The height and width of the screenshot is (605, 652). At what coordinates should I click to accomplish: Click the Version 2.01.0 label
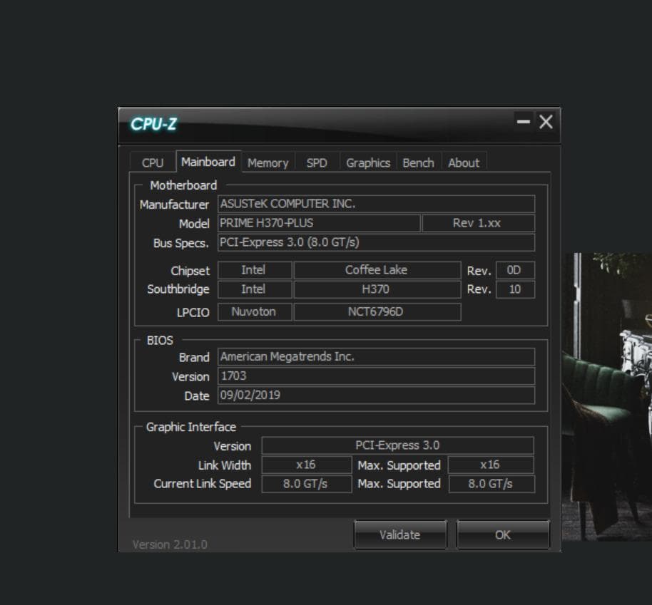point(170,544)
